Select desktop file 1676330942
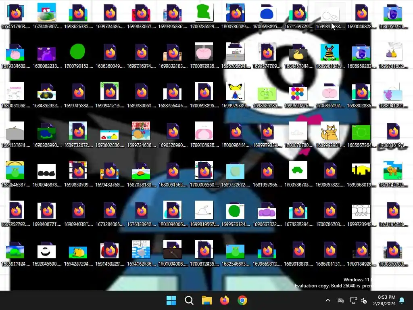413x310 pixels. (142, 214)
